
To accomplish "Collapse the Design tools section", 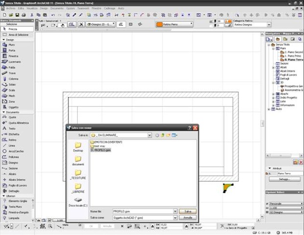I will coord(3,39).
